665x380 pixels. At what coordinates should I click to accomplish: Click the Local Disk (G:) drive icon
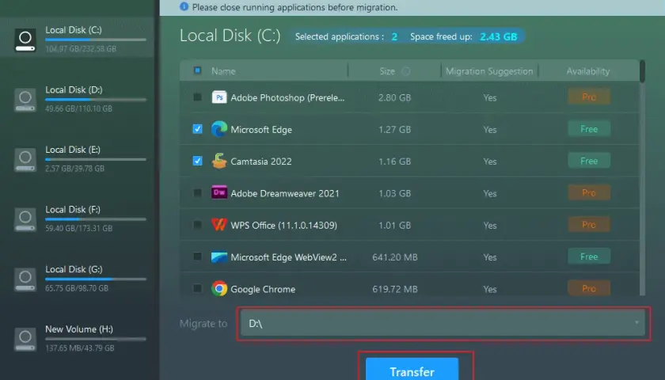25,279
